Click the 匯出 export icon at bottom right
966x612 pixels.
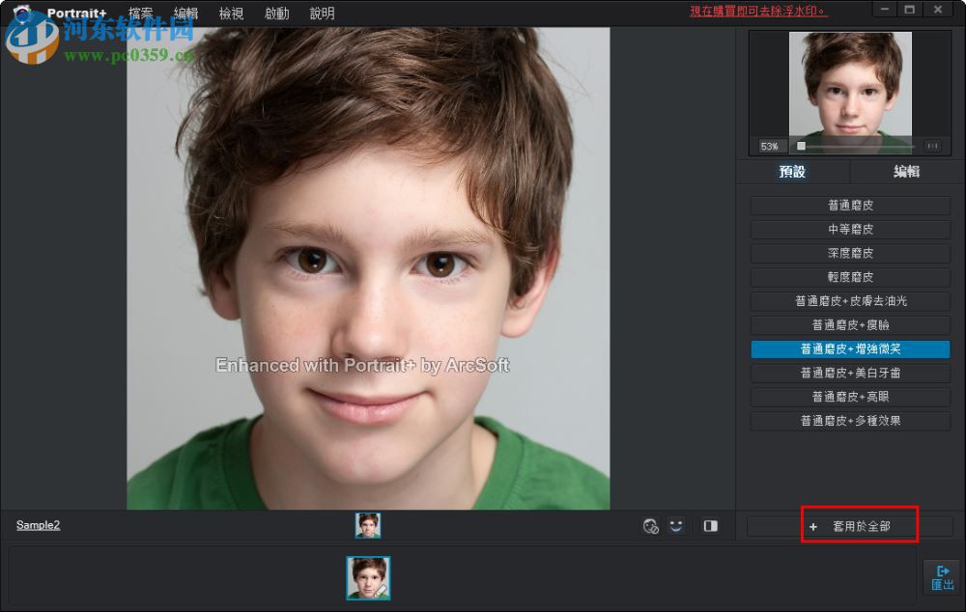[x=942, y=576]
